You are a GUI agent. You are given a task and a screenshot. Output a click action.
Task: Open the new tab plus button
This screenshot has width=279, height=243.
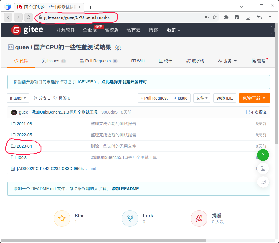(90, 7)
